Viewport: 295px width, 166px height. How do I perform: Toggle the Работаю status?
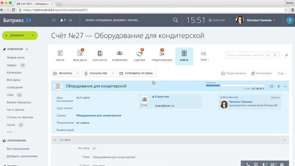(x=217, y=20)
